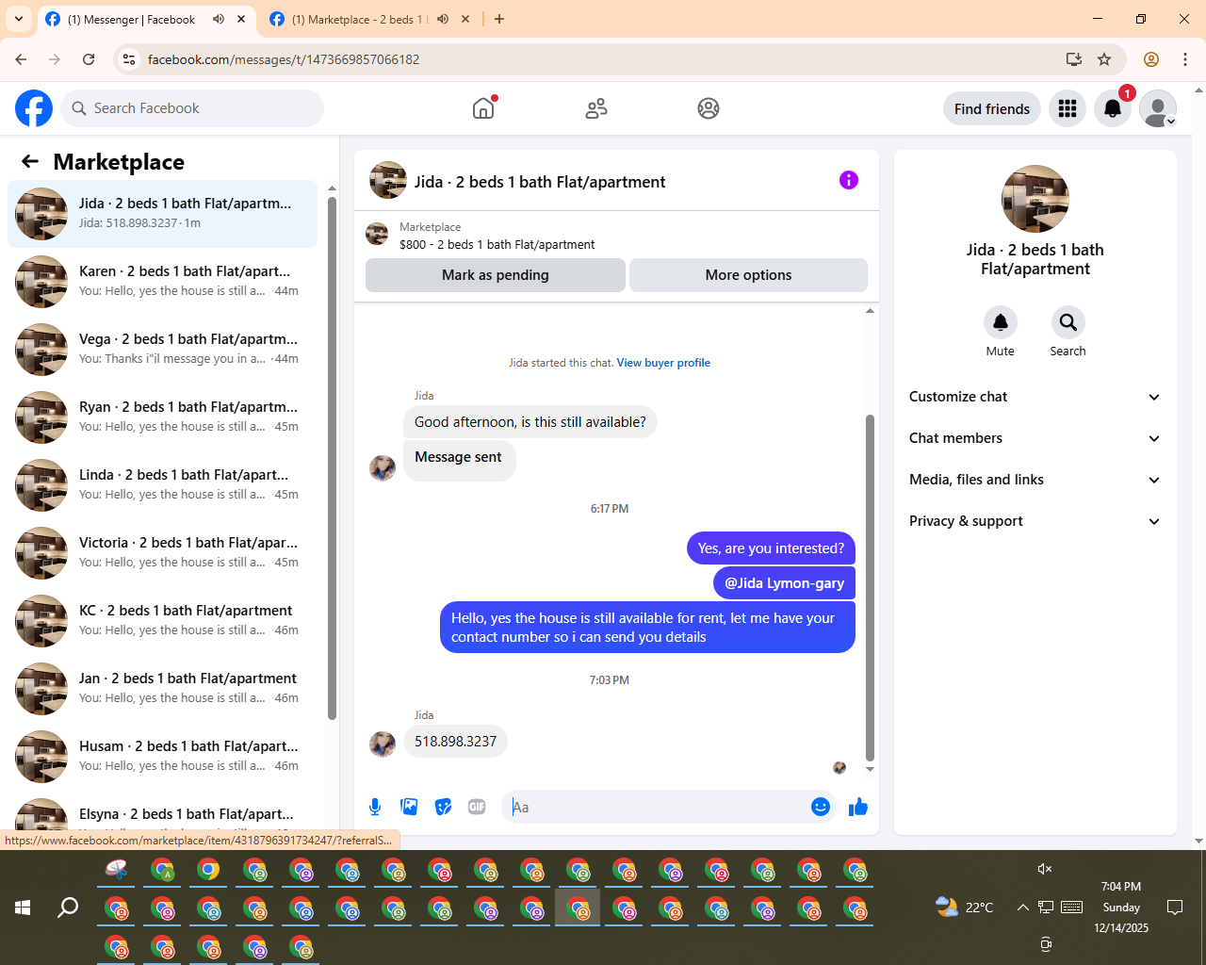
Task: Open the Notifications bell icon
Action: click(1113, 108)
